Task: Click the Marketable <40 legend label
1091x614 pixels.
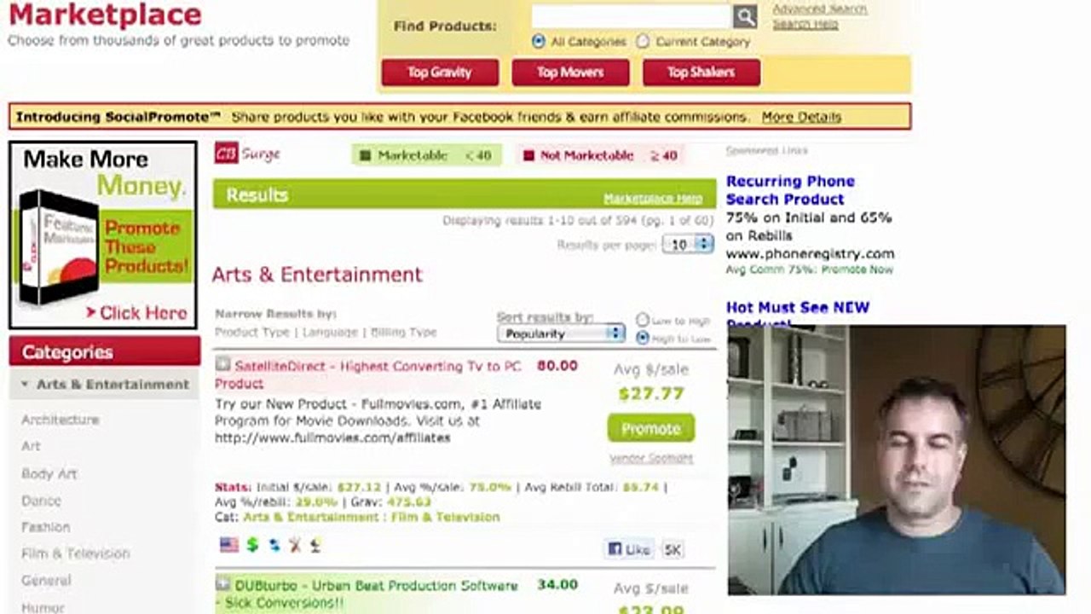Action: (426, 155)
